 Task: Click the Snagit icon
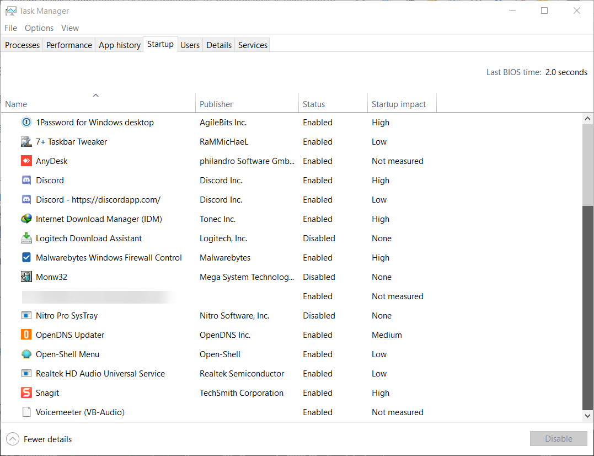click(26, 393)
